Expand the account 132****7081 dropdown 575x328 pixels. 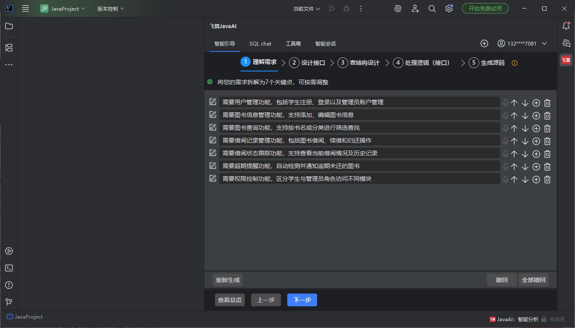click(x=522, y=43)
